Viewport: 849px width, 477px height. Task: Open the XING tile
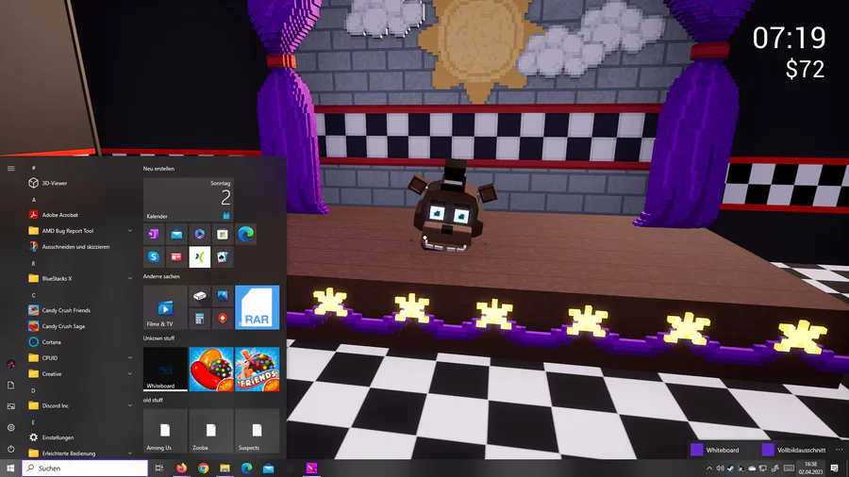tap(199, 257)
